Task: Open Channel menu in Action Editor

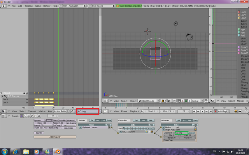Action: pos(32,111)
